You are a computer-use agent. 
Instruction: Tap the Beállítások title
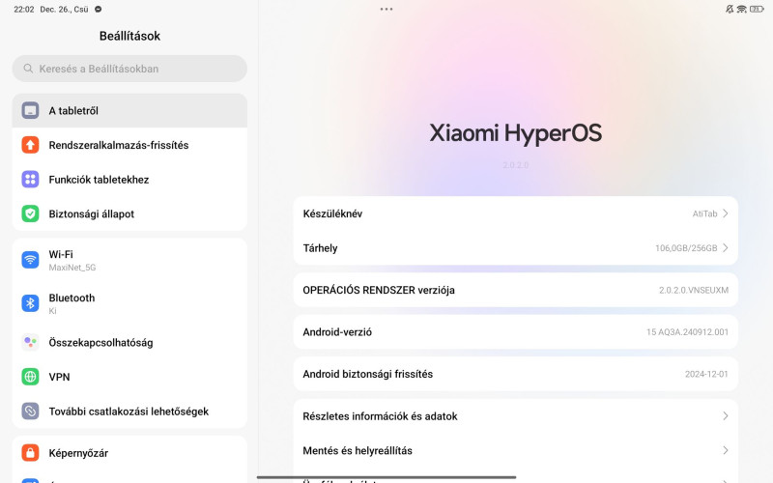[129, 36]
